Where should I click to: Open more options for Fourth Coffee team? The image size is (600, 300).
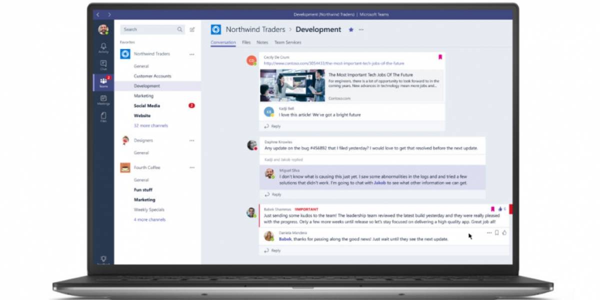[191, 167]
